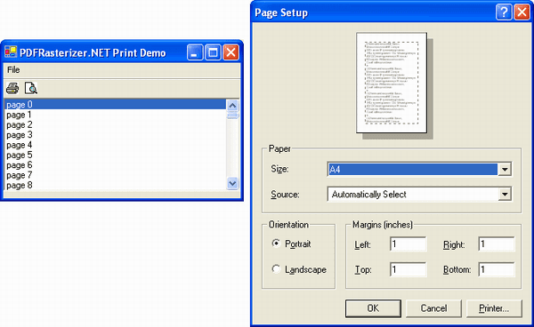Open the Printer... settings button
The width and height of the screenshot is (534, 327).
pos(494,308)
